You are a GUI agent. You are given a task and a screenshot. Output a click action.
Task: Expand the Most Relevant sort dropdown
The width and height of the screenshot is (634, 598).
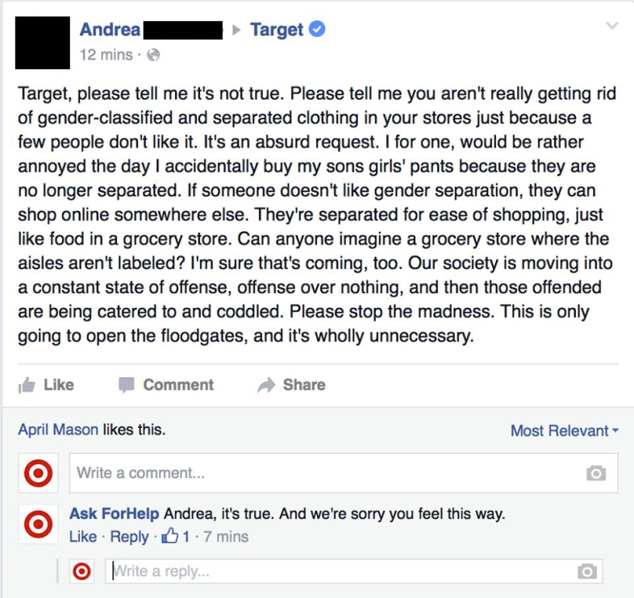point(565,430)
